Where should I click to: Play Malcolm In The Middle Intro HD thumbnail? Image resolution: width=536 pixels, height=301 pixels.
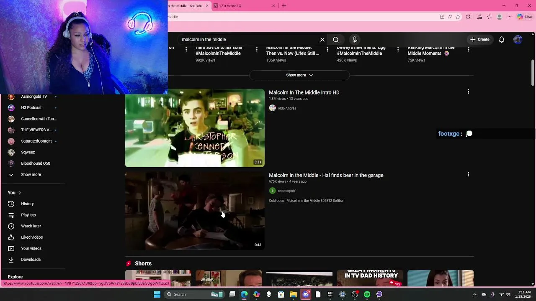coord(195,128)
